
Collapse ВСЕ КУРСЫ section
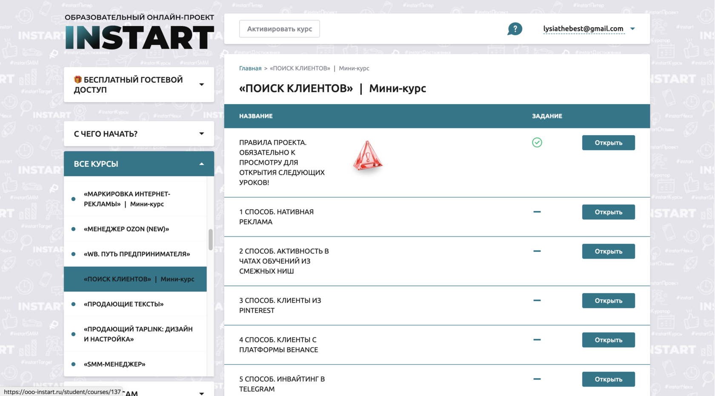pos(139,164)
